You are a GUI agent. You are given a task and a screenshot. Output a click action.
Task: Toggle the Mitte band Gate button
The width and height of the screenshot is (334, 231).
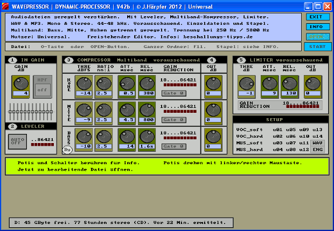pyautogui.click(x=174, y=120)
